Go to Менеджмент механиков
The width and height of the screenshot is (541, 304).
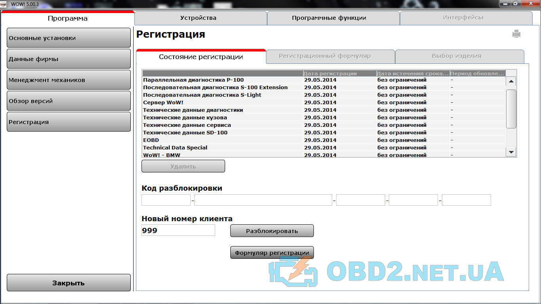[x=69, y=80]
